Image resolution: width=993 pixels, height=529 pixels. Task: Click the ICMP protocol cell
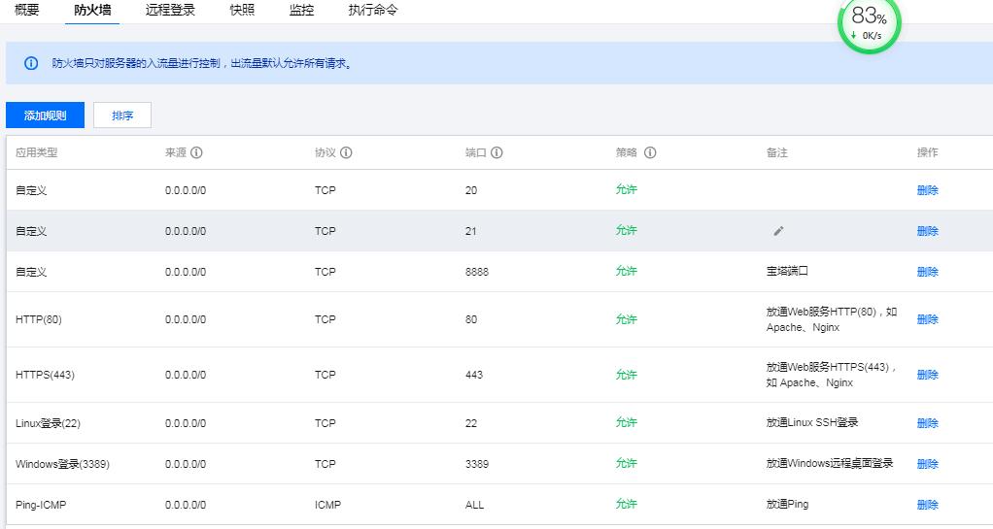(x=327, y=505)
